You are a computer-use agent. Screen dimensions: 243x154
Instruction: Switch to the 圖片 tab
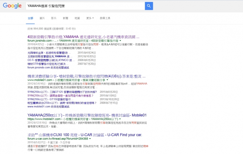[42, 18]
